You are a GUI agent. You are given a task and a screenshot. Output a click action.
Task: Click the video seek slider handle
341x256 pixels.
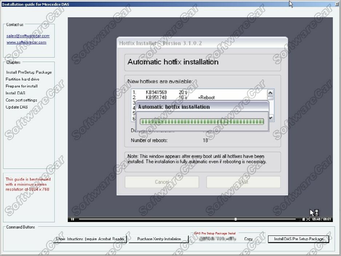[236, 219]
